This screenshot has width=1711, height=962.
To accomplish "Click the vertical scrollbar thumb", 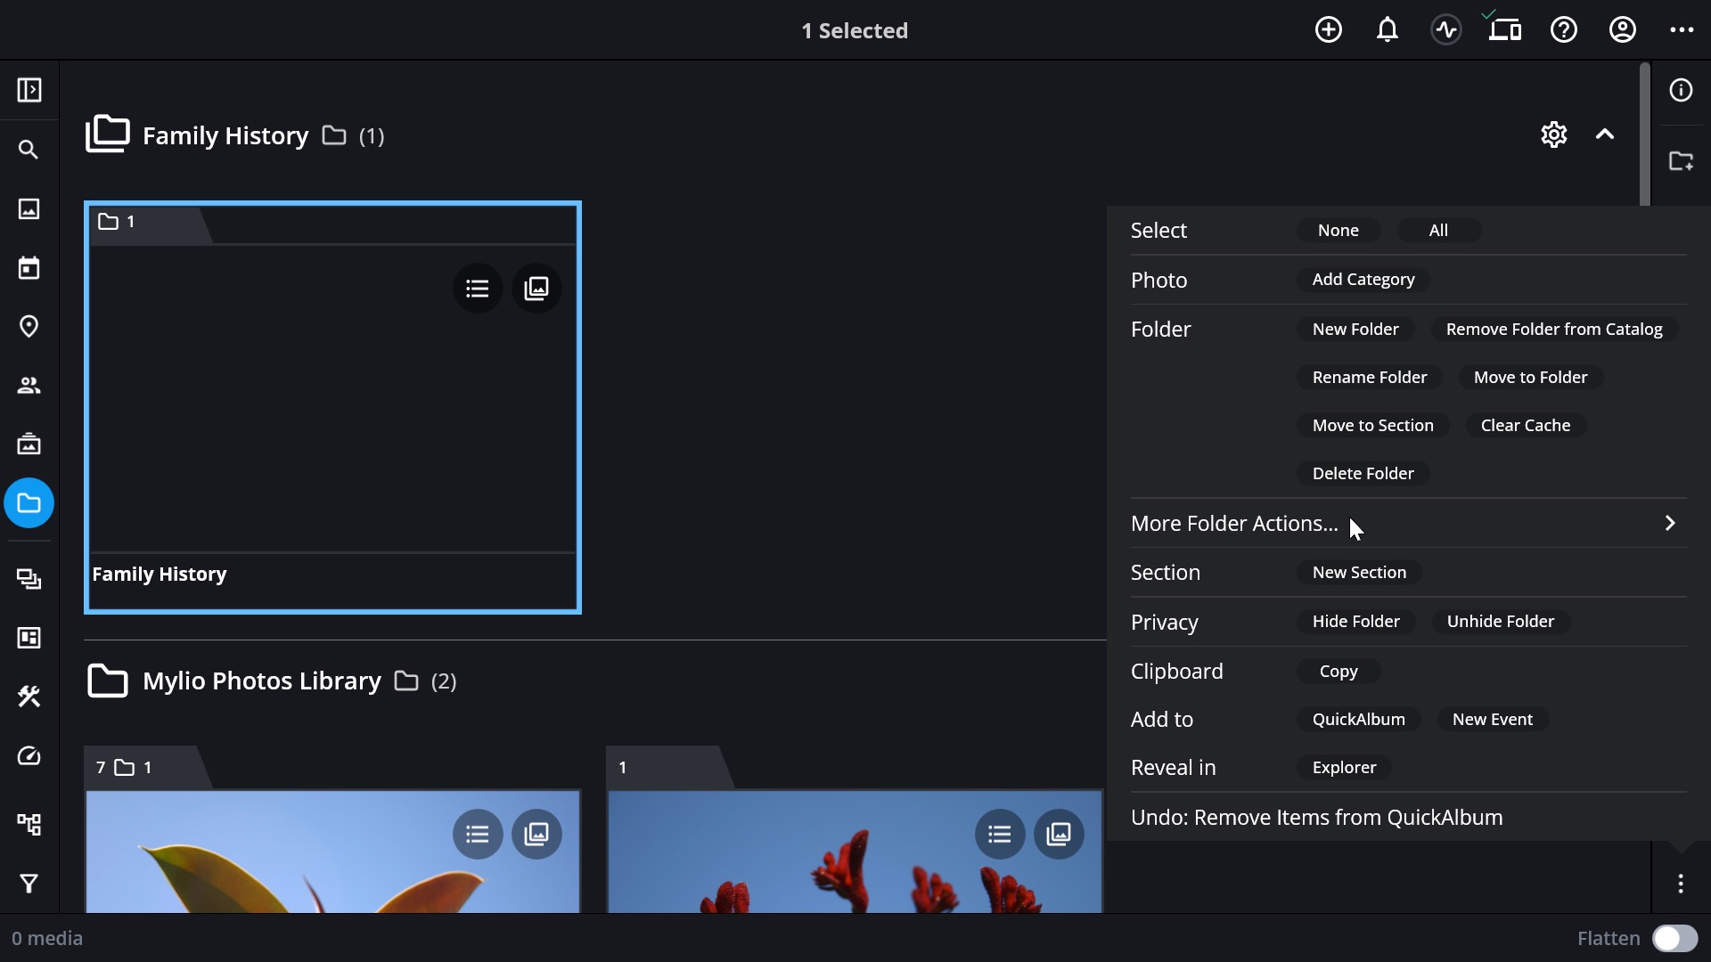I will click(1644, 134).
